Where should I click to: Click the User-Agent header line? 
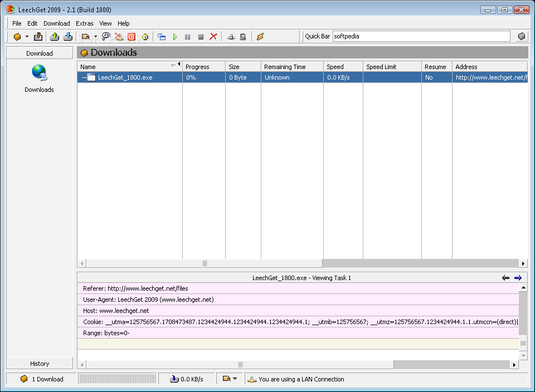[298, 300]
